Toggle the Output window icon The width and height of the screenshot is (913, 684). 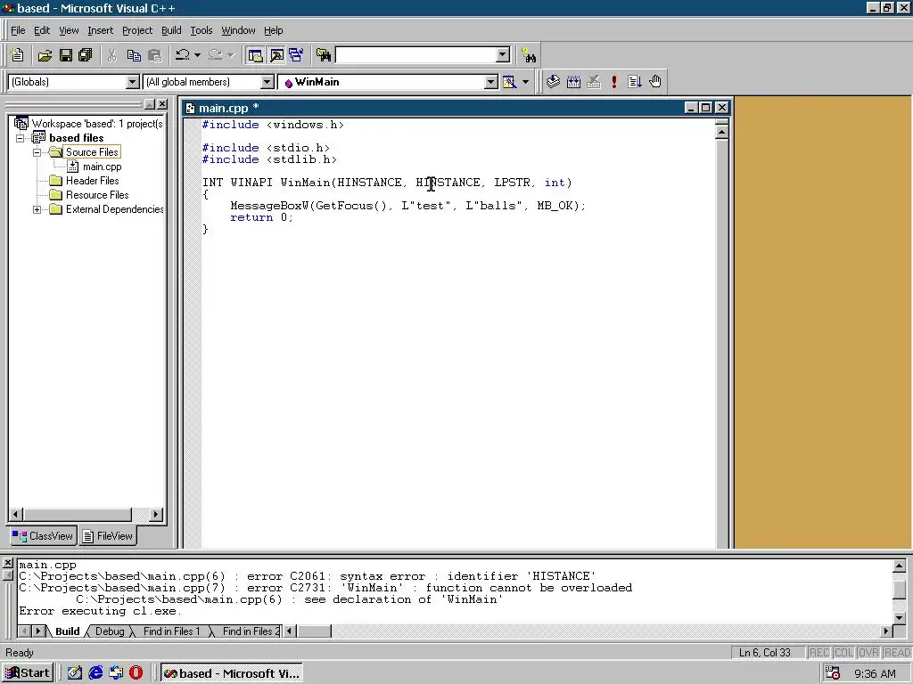(x=276, y=55)
